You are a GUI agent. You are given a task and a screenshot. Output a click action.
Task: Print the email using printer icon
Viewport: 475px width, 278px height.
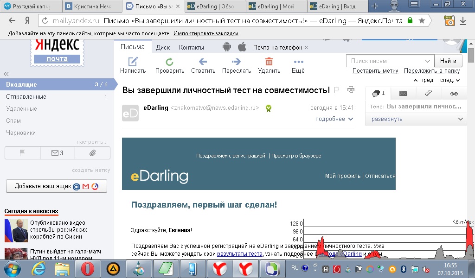[x=351, y=89]
